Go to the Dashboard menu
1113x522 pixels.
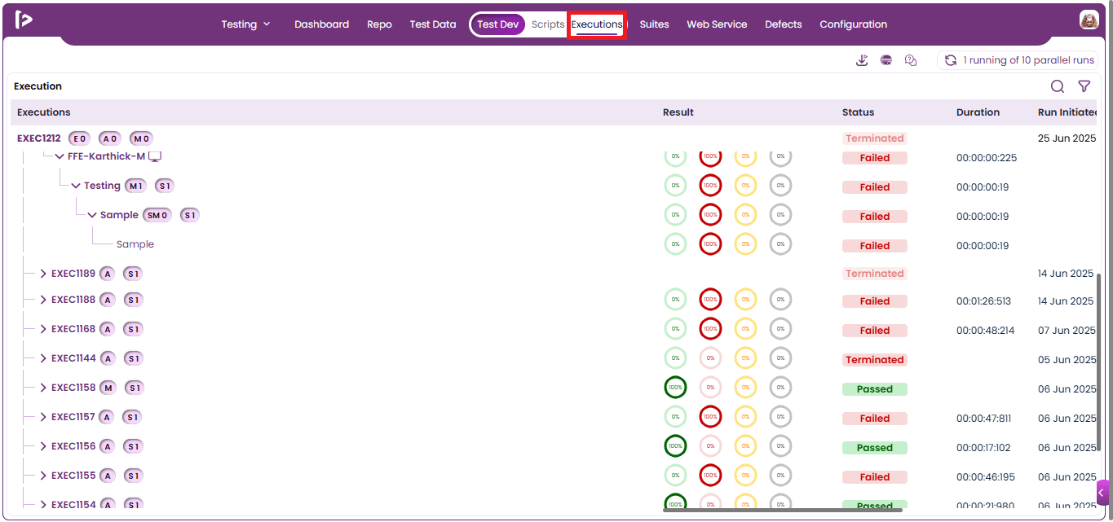pos(321,24)
